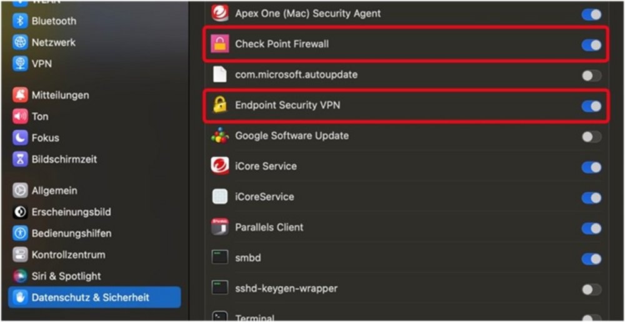This screenshot has height=322, width=625.
Task: Go to Bedienungshilfen settings
Action: [x=71, y=233]
